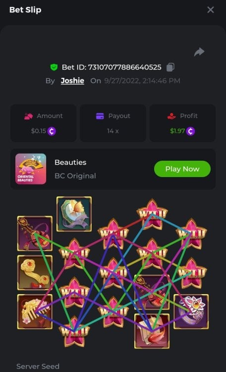
Task: Close the Bet Slip panel
Action: tap(210, 10)
